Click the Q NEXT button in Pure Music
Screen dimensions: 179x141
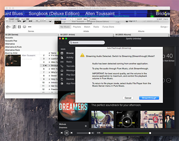point(159,19)
